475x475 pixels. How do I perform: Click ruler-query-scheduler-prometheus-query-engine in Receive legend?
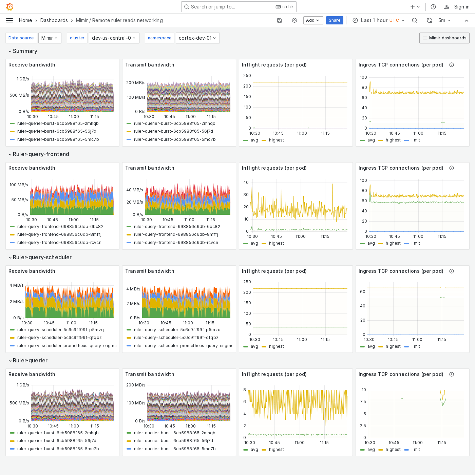pos(67,346)
